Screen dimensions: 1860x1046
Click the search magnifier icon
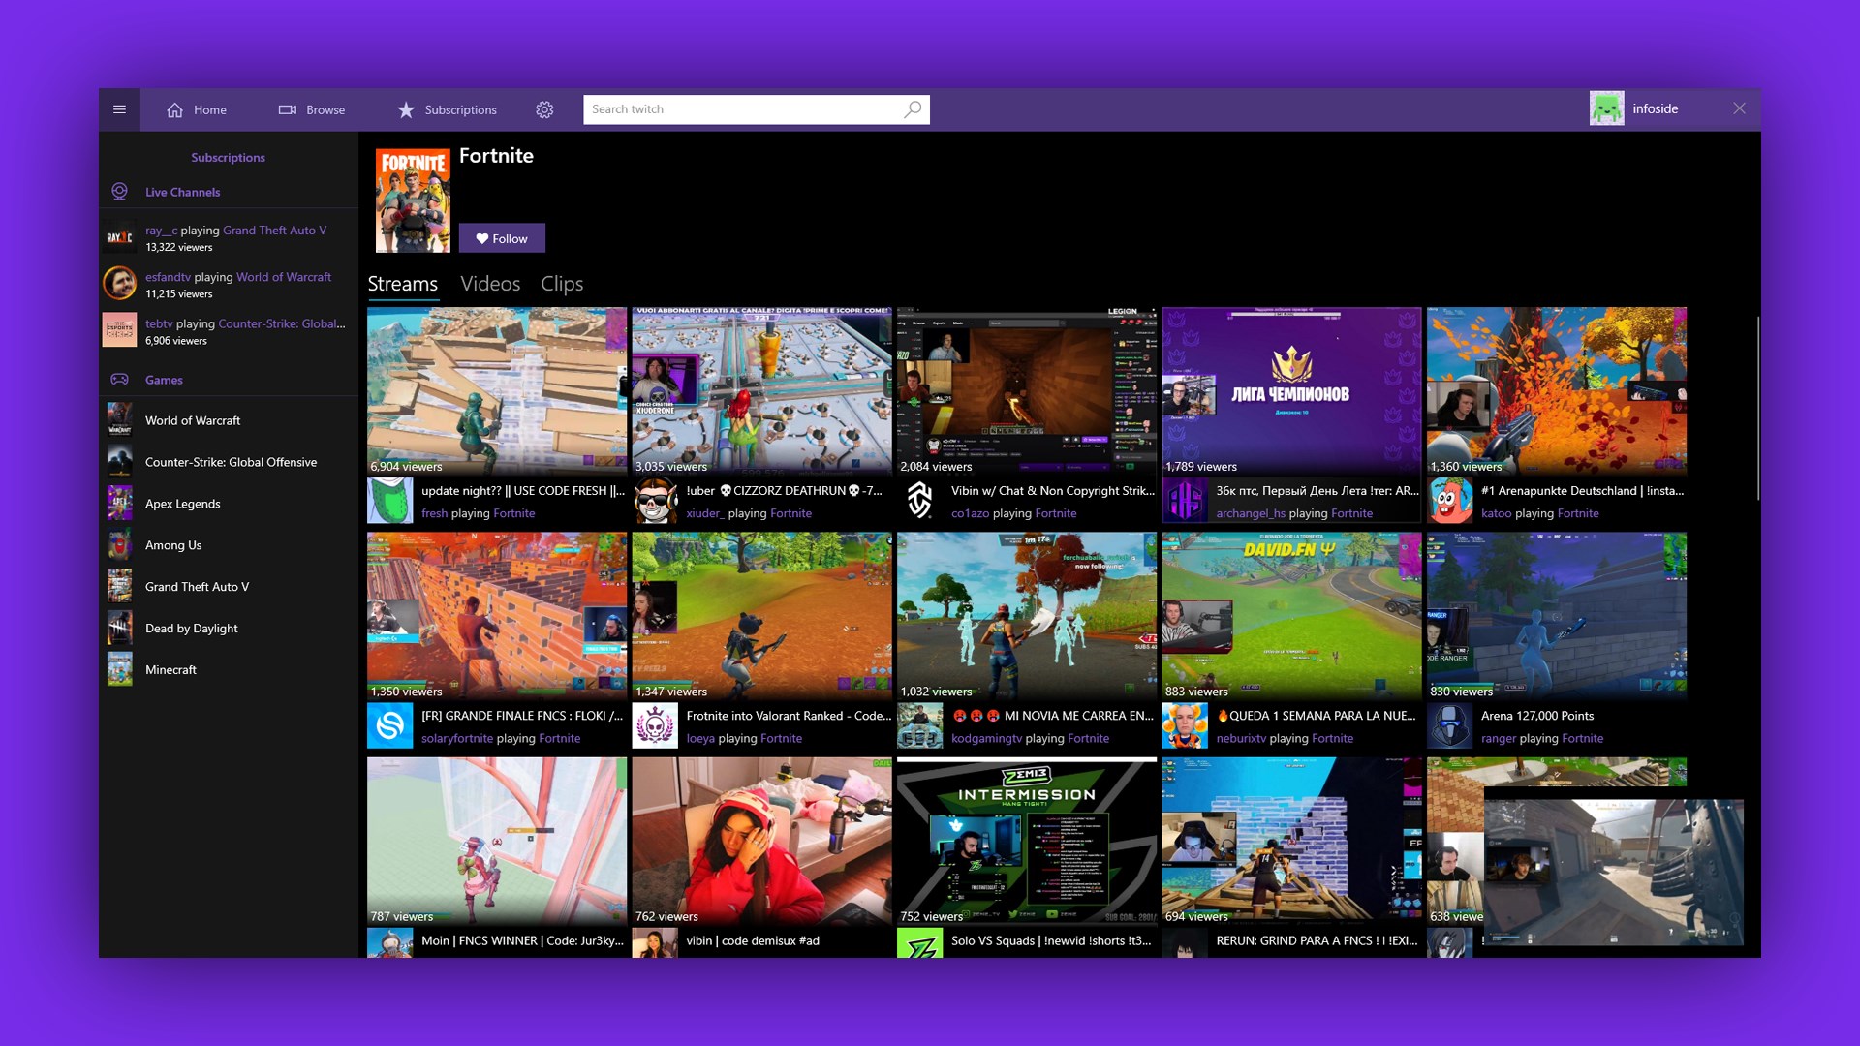pos(912,108)
